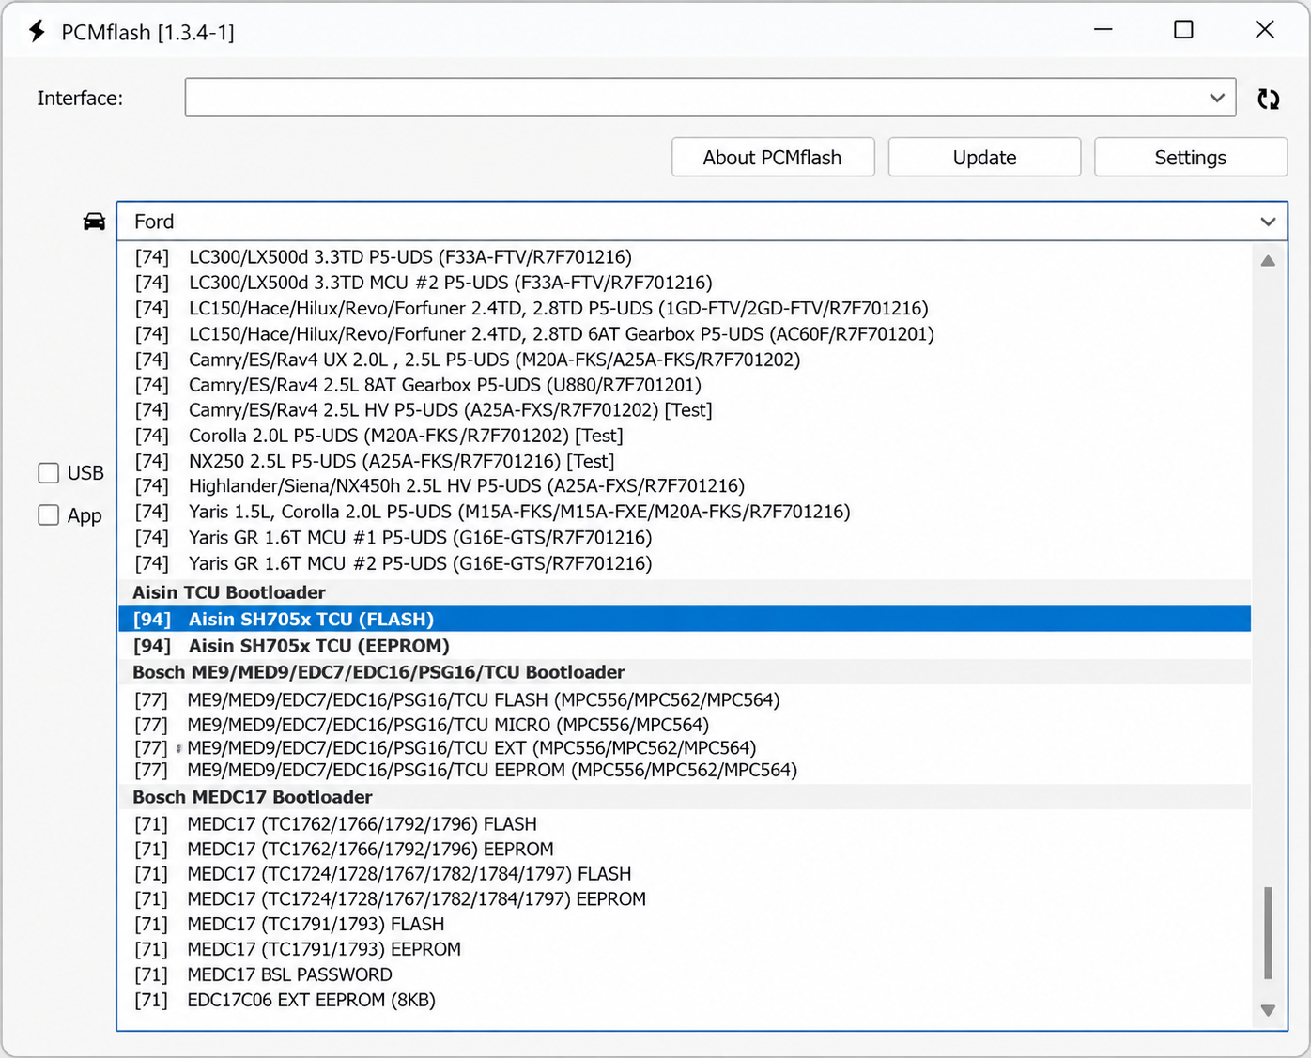Choose MEDC17 BSL PASSWORD

tap(685, 974)
